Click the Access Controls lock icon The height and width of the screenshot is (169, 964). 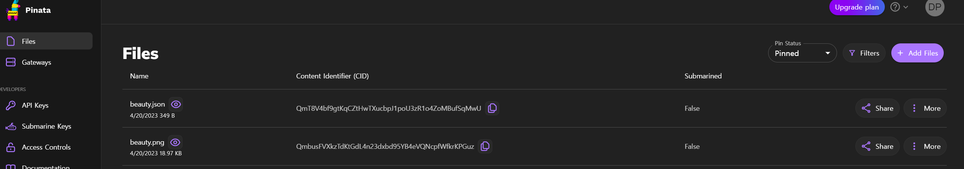coord(11,147)
